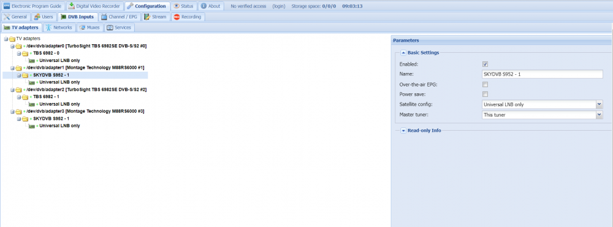Collapse the /dev/dvb/adapter0 tree node
The height and width of the screenshot is (227, 613).
point(12,46)
